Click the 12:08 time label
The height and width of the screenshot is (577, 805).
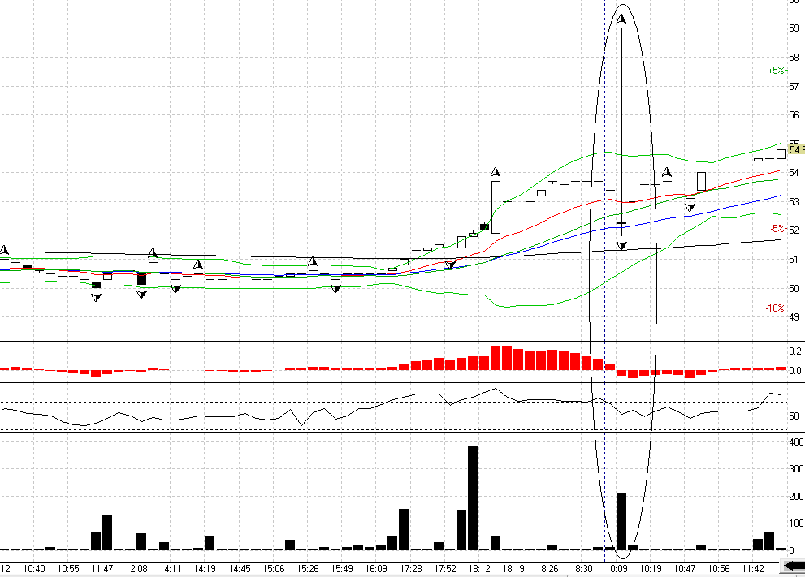click(x=136, y=568)
